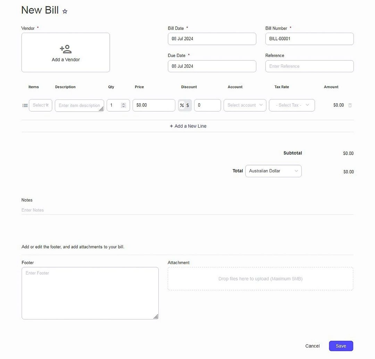
Task: Focus the Bill Number input
Action: 309,39
